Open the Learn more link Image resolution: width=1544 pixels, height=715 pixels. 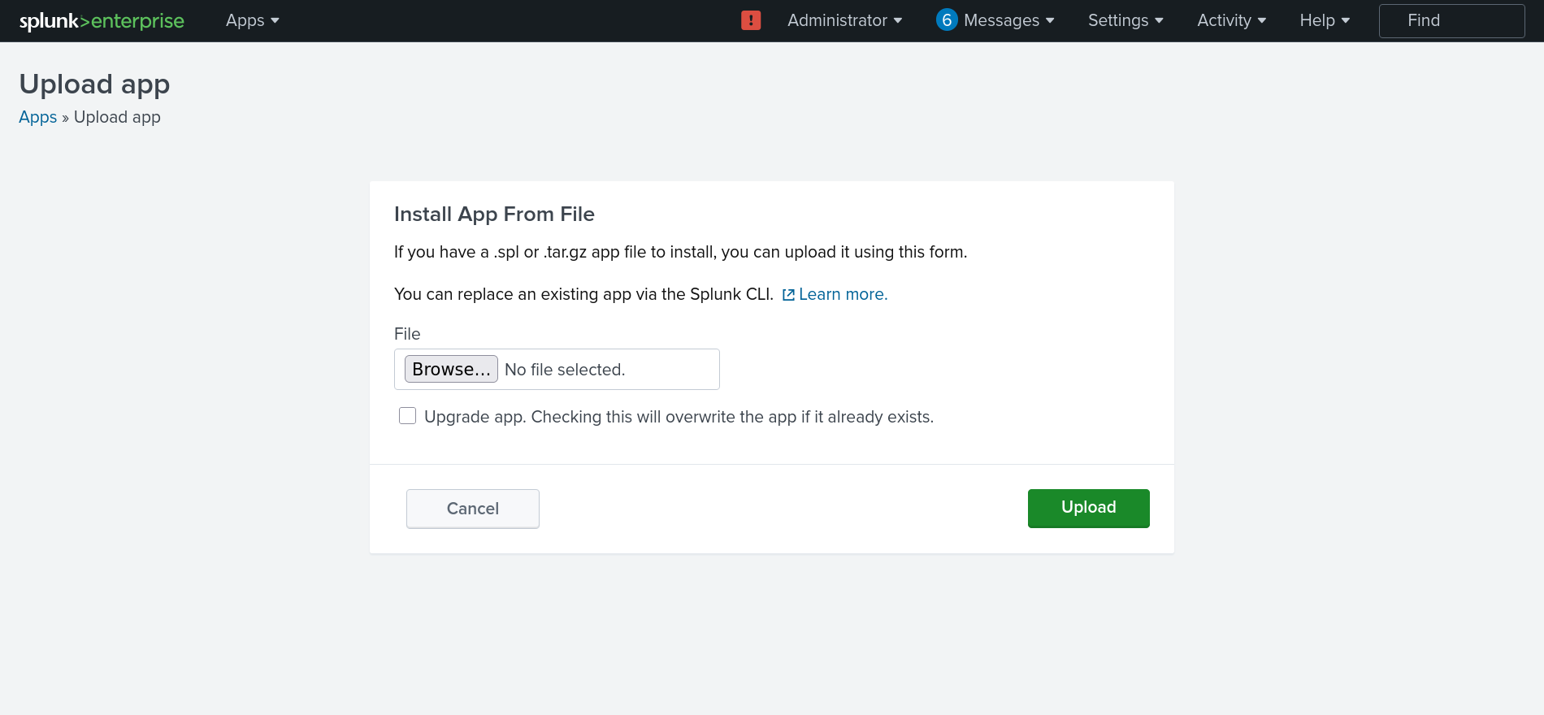[844, 294]
